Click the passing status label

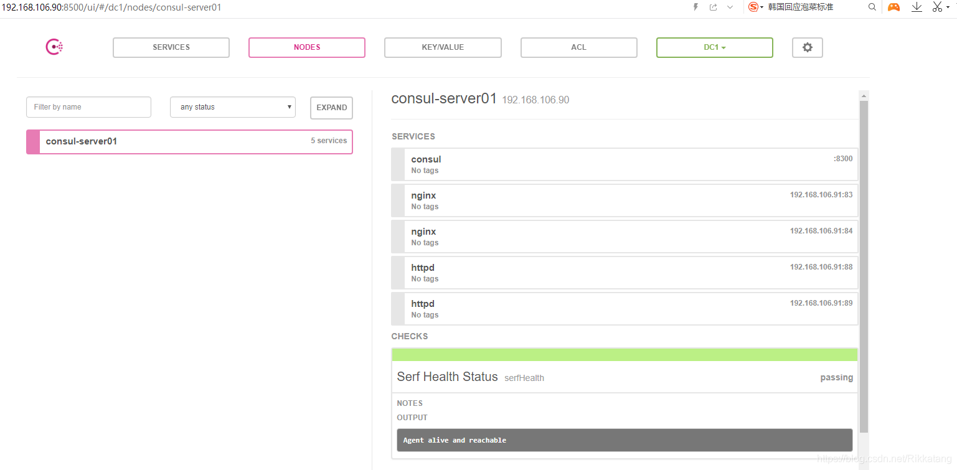pyautogui.click(x=836, y=377)
